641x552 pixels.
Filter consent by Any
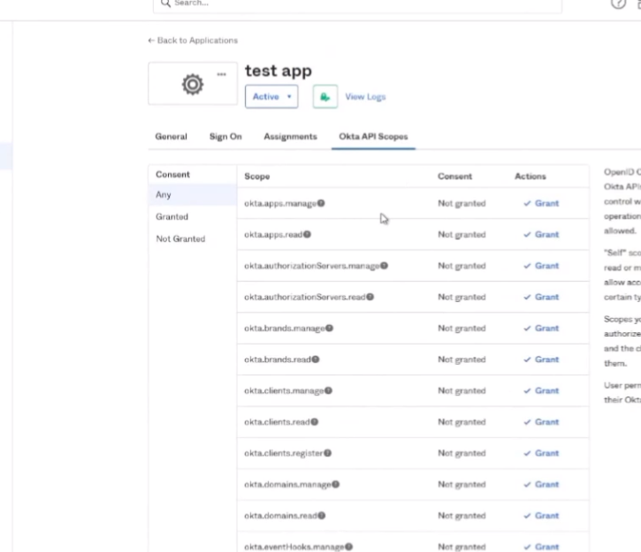click(193, 195)
